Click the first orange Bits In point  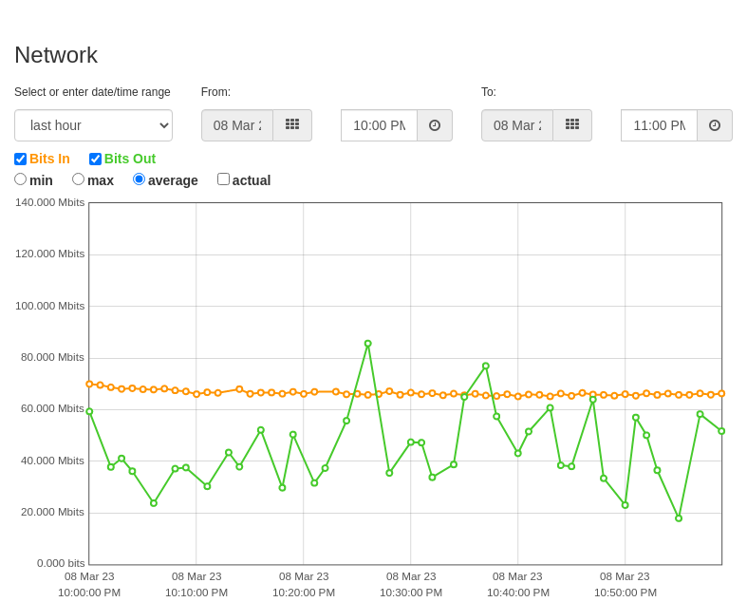coord(89,384)
